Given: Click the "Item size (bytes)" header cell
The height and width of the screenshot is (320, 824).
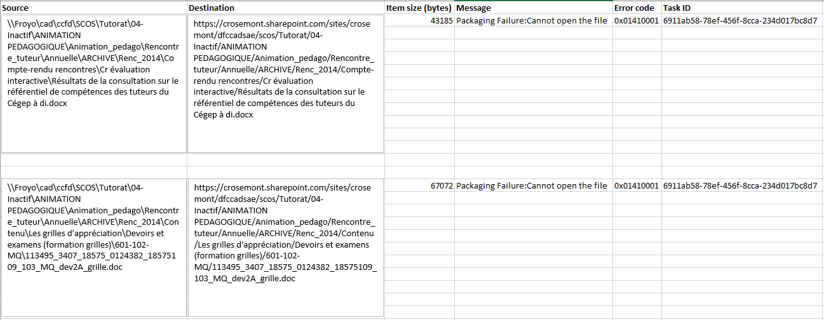Looking at the screenshot, I should coord(419,8).
